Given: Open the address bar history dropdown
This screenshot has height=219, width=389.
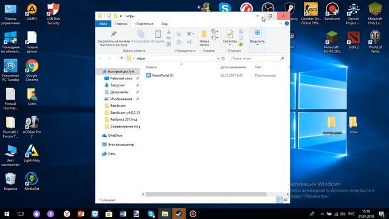Looking at the screenshot, I should [x=218, y=58].
